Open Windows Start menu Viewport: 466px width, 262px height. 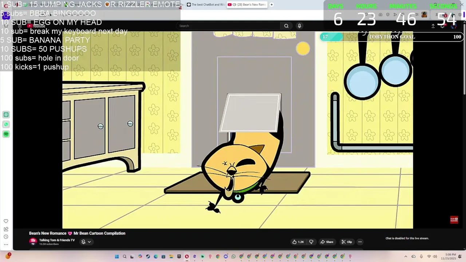117,257
